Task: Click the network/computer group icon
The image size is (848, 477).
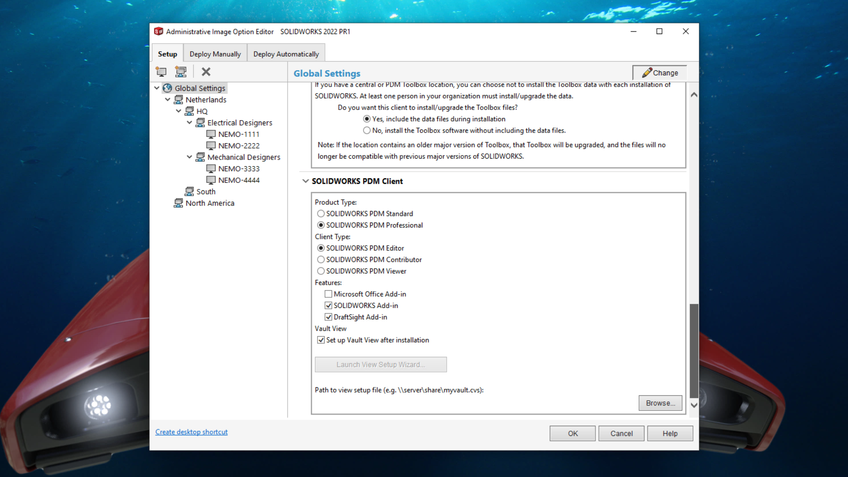Action: coord(181,72)
